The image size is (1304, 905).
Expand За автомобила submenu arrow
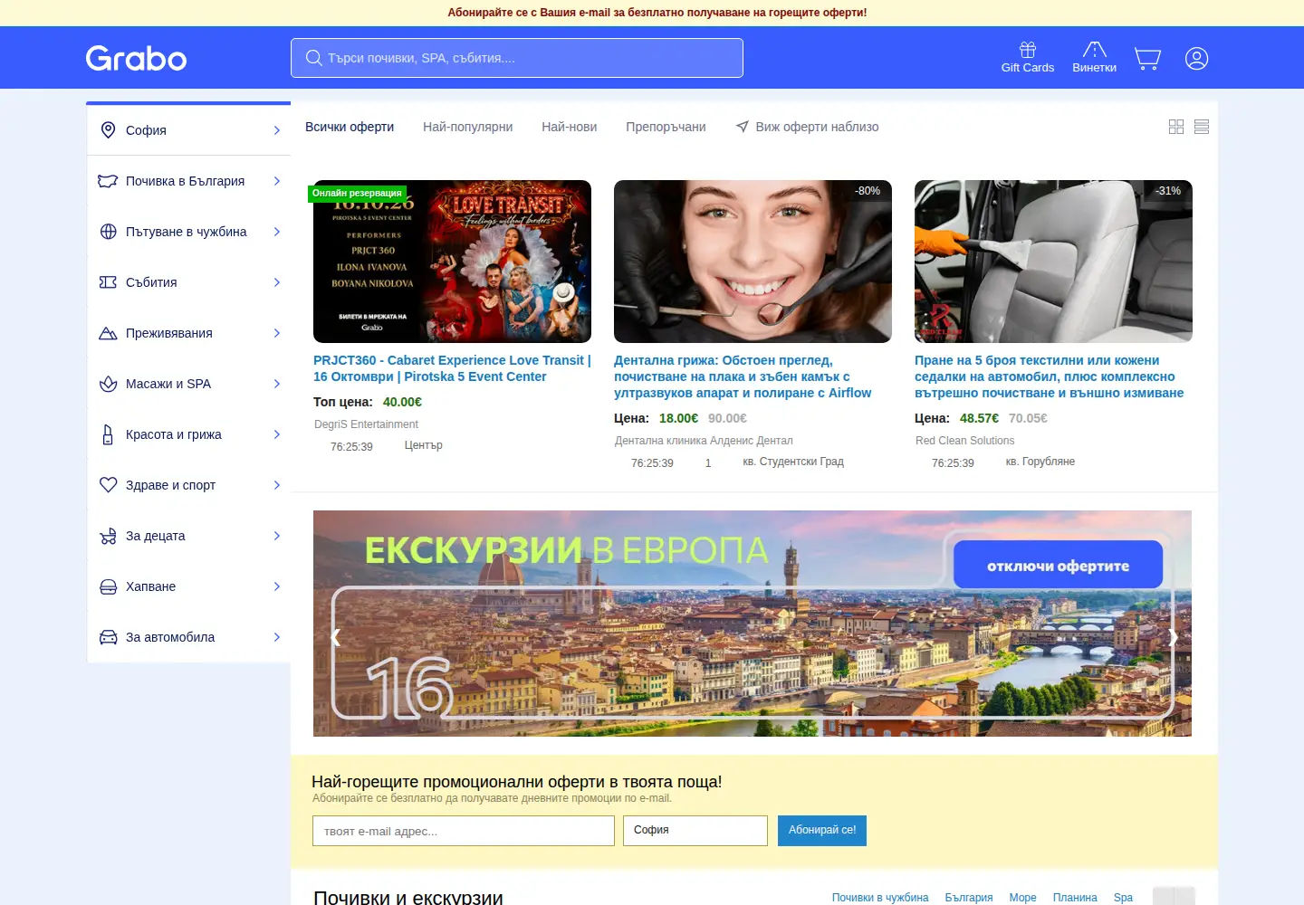click(277, 637)
